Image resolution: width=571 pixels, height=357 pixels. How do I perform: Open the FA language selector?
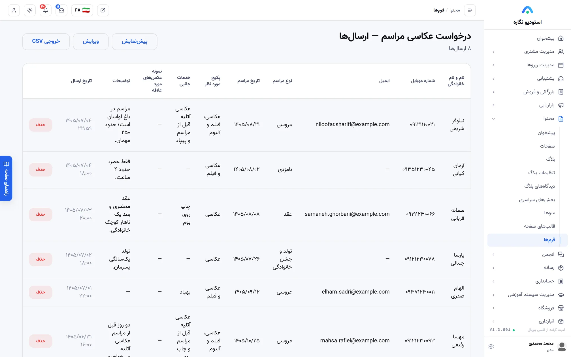click(x=82, y=10)
